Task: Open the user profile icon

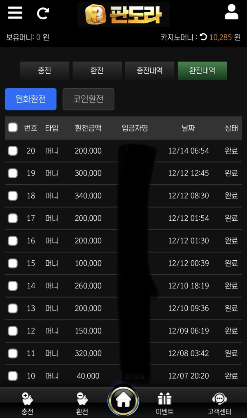Action: (231, 12)
